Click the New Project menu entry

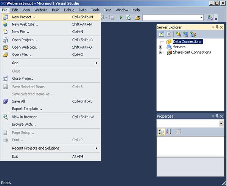(x=51, y=17)
